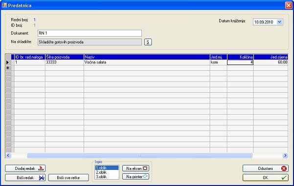
Task: Confirm with the OK checkmark button
Action: (x=266, y=178)
